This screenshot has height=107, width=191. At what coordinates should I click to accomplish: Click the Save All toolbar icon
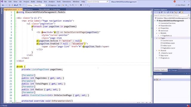click(17, 5)
